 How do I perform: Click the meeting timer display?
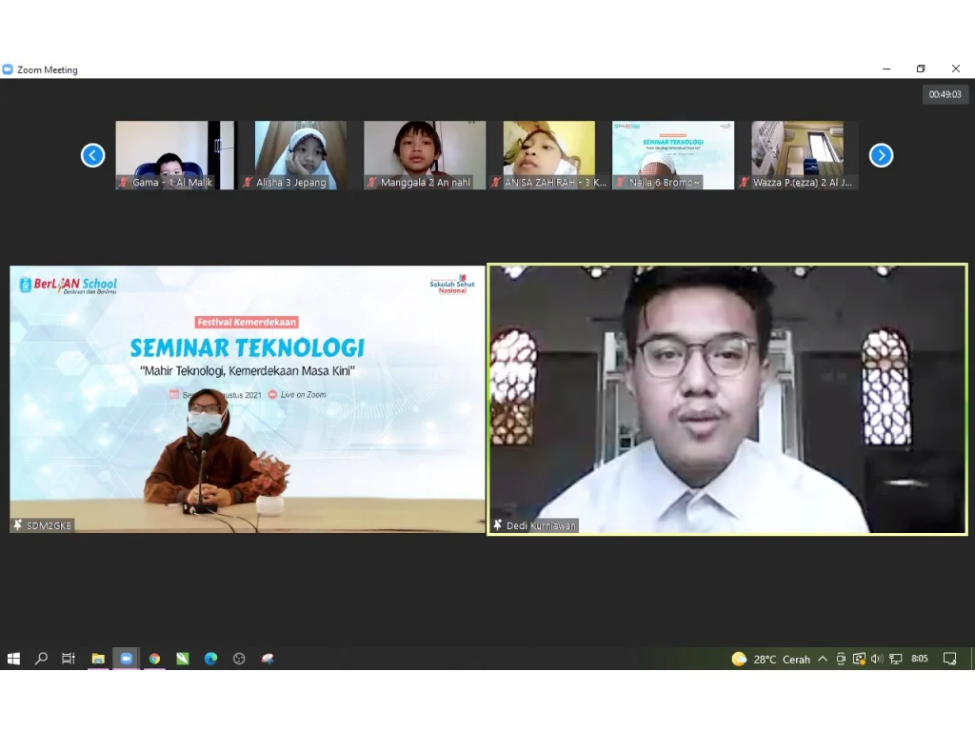pyautogui.click(x=945, y=94)
